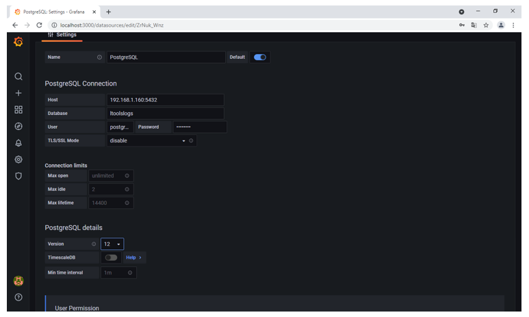The width and height of the screenshot is (529, 317).
Task: Click the PostgreSQL details heading
Action: (x=73, y=228)
